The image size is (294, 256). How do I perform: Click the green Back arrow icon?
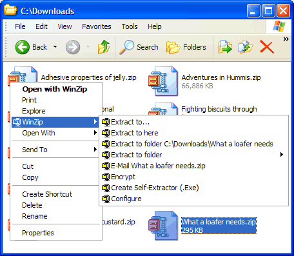[x=23, y=47]
